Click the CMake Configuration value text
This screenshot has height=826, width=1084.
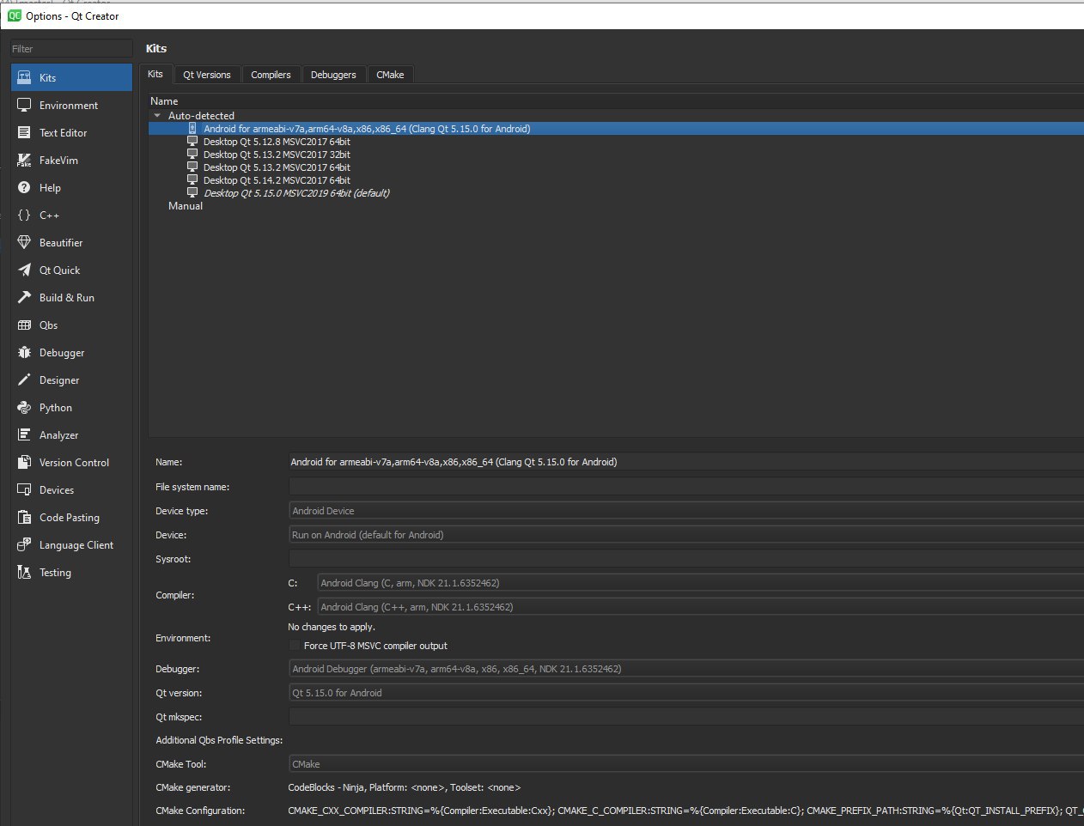click(685, 811)
